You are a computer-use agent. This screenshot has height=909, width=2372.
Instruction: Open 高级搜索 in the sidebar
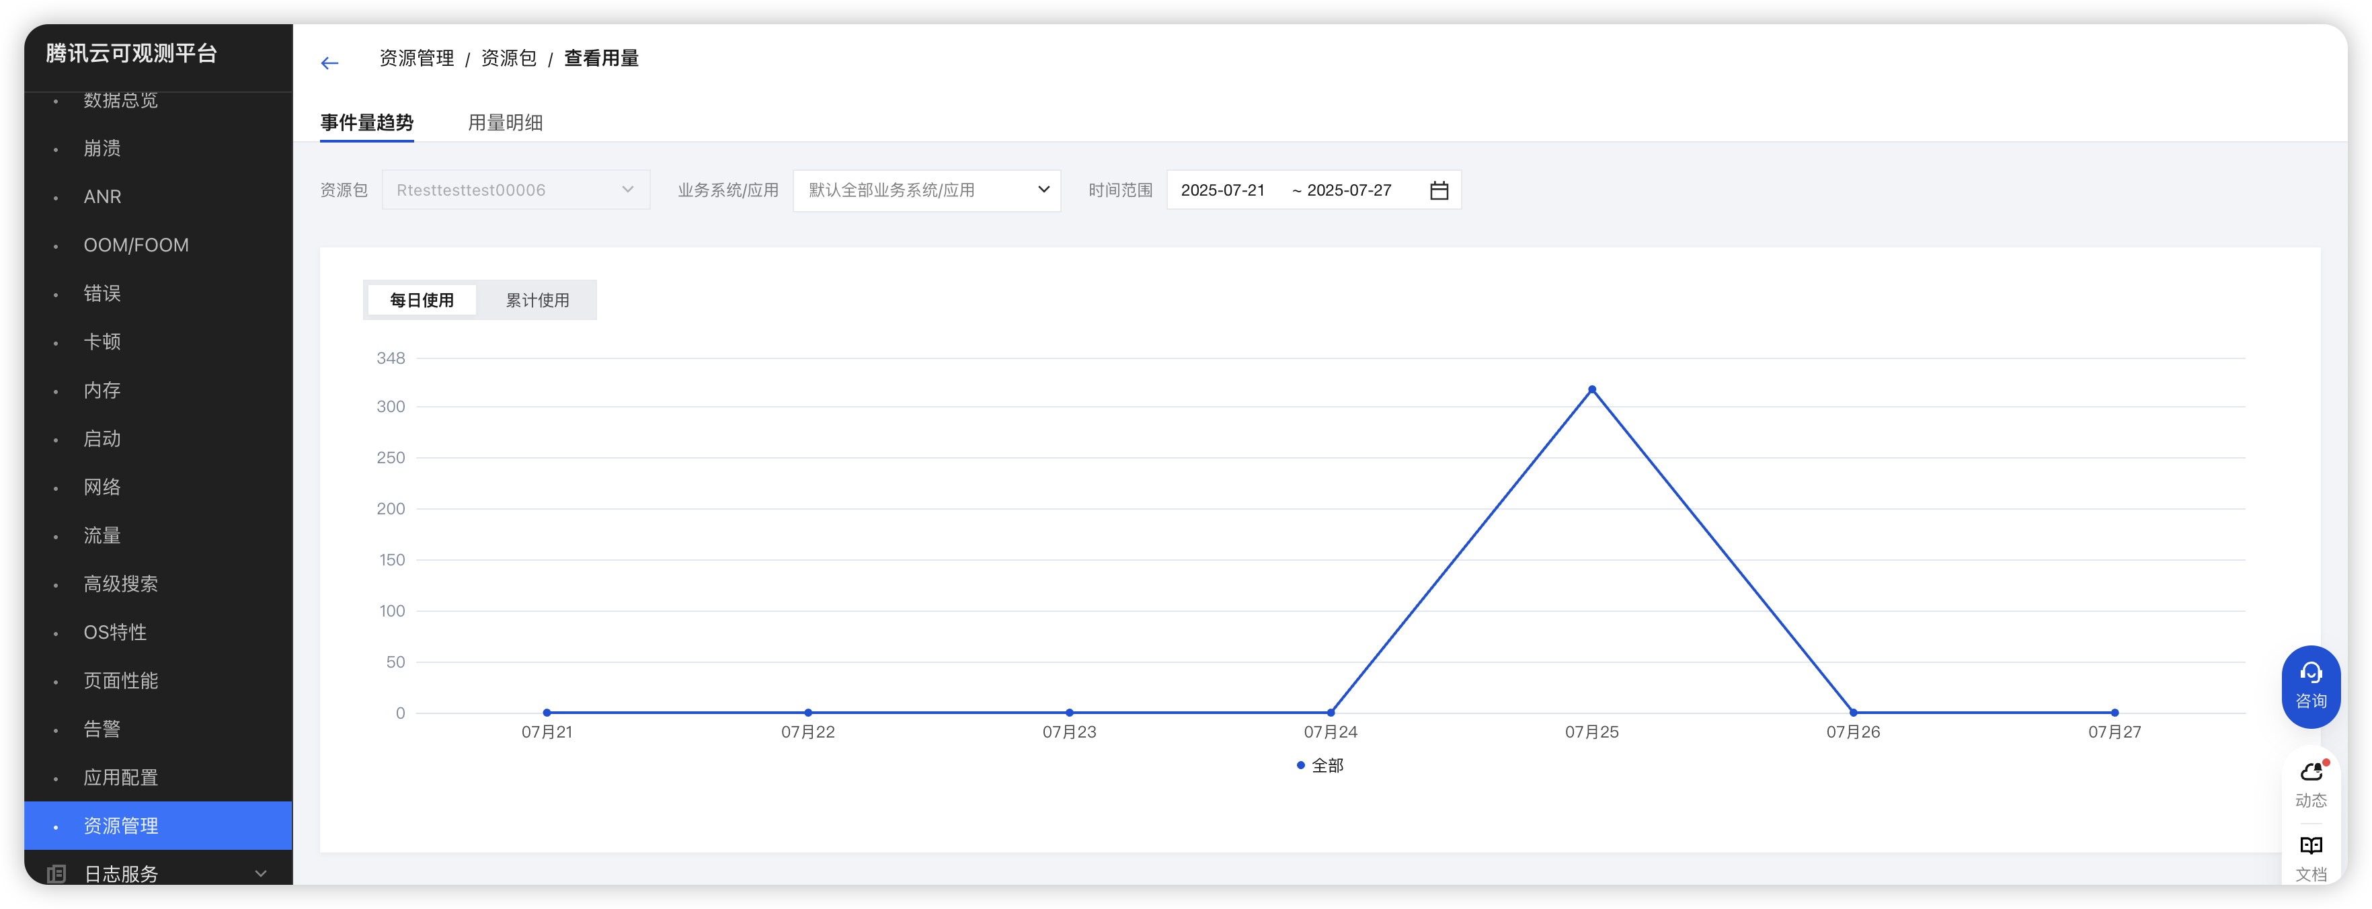point(120,584)
